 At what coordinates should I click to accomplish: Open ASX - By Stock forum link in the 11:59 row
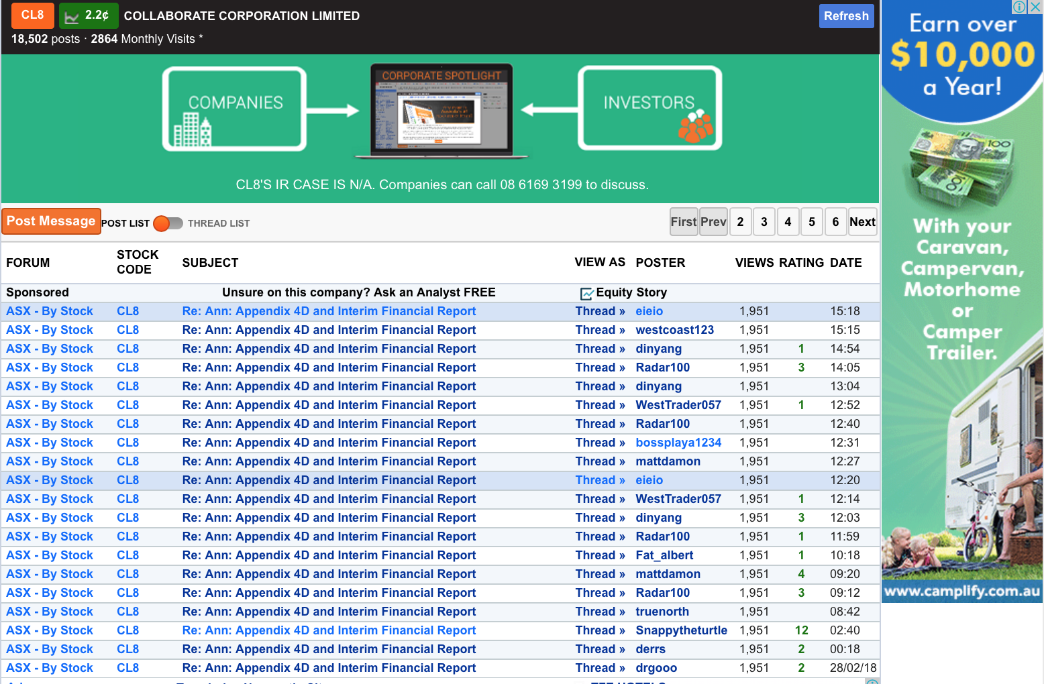coord(50,536)
